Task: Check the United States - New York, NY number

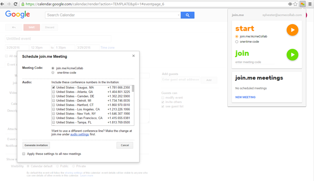Action: coord(54,114)
